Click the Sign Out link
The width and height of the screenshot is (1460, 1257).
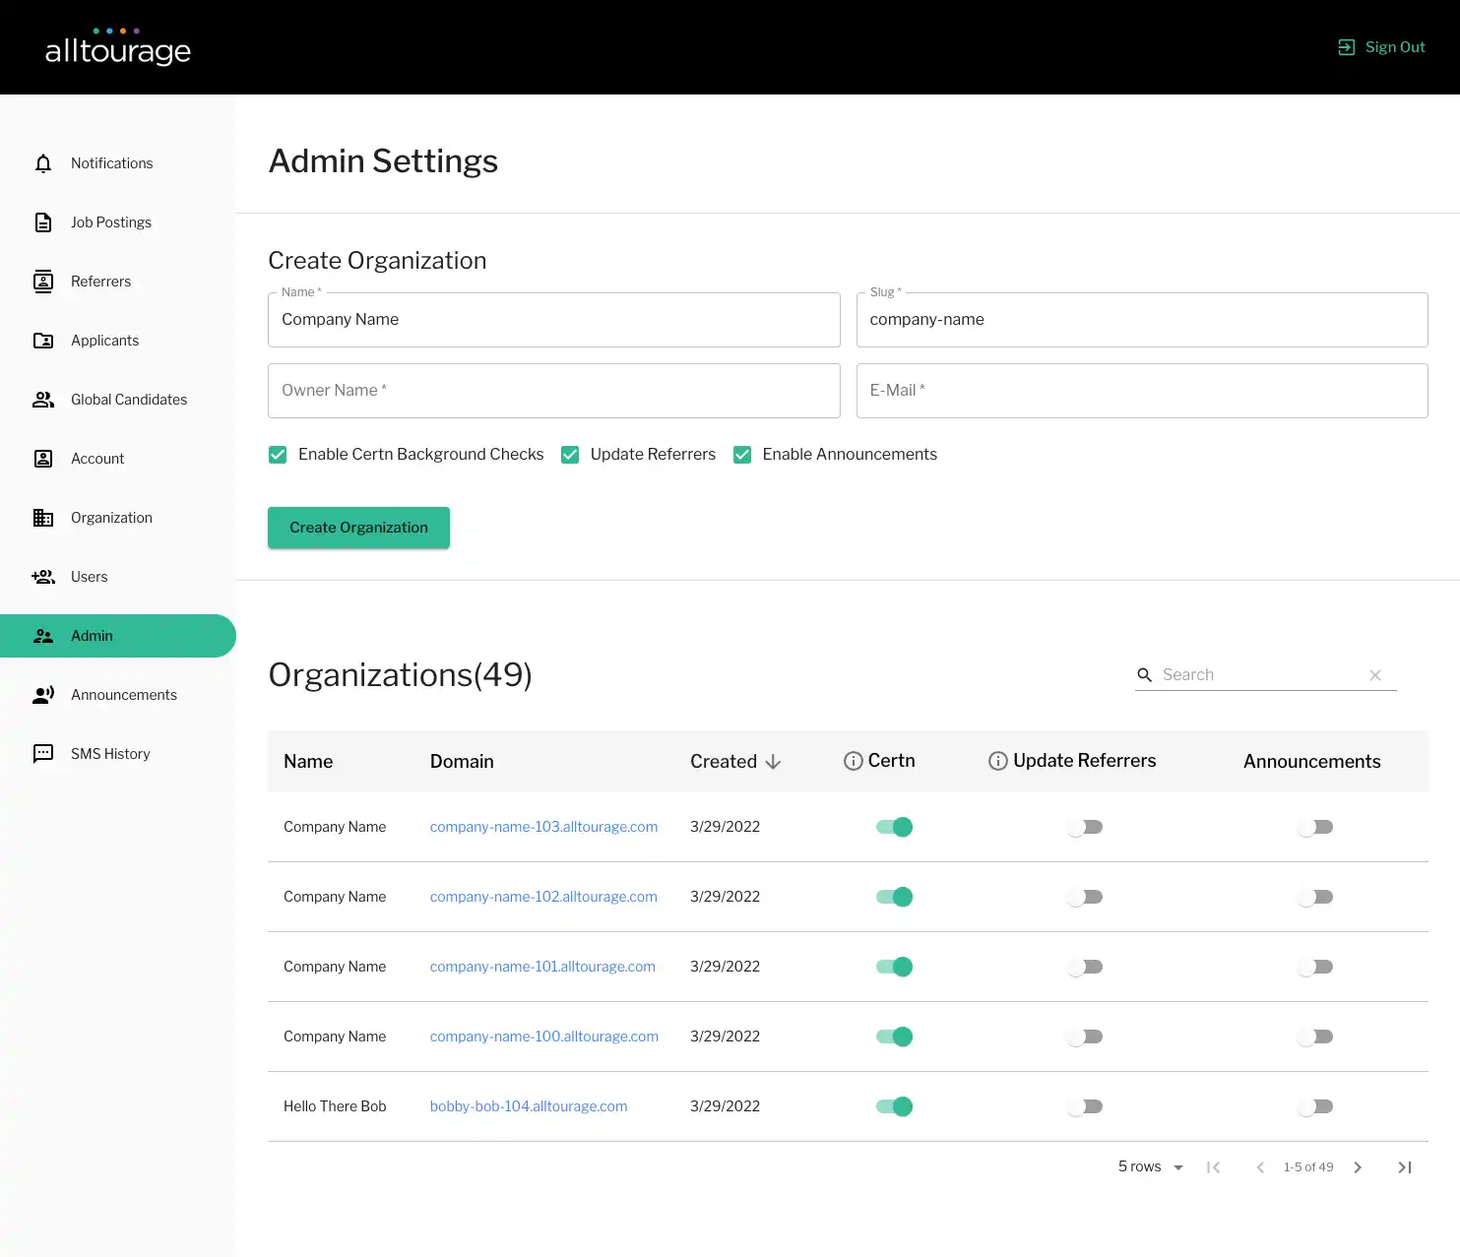click(x=1381, y=47)
